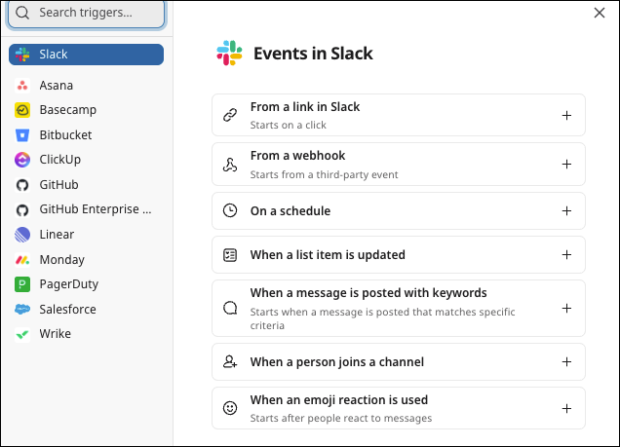Open the Asana triggers category

[x=57, y=86]
